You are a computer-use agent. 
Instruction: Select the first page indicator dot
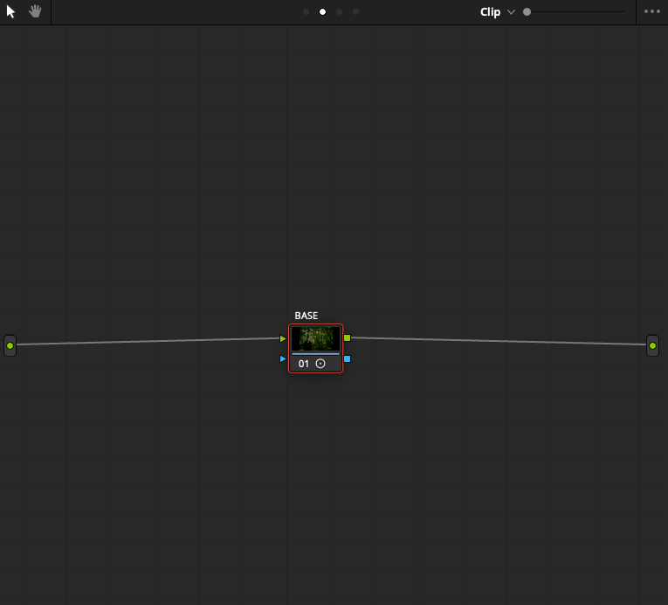pyautogui.click(x=306, y=12)
